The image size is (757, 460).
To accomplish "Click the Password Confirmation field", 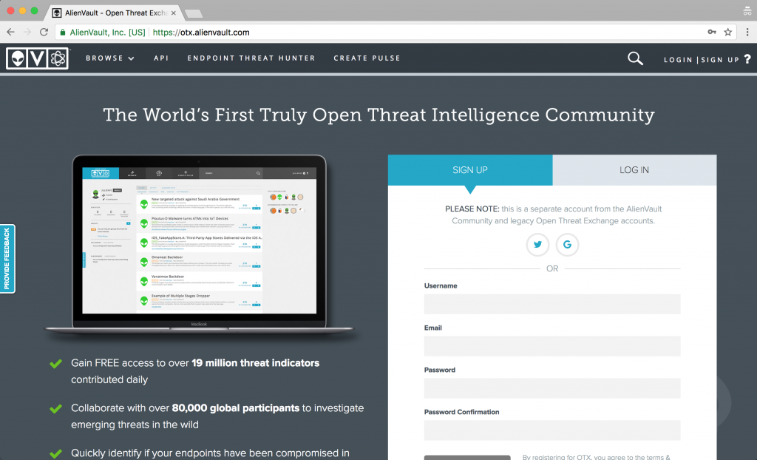I will [x=552, y=430].
